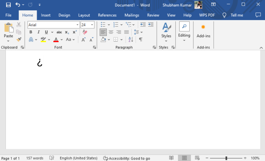Center-align the text

pyautogui.click(x=111, y=32)
